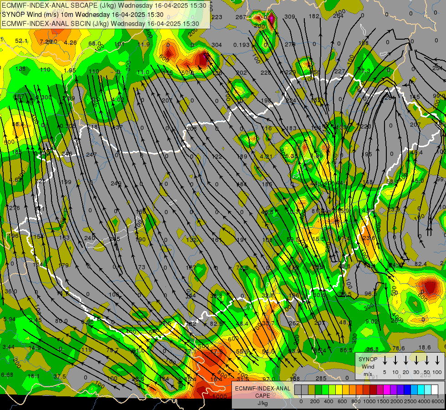446x410 pixels.
Task: Click the '1000' contour label at bottom center
Action: tap(220, 397)
